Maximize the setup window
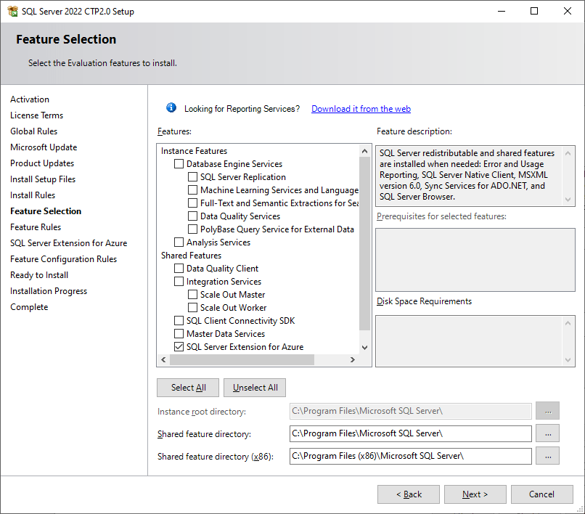 pos(534,11)
